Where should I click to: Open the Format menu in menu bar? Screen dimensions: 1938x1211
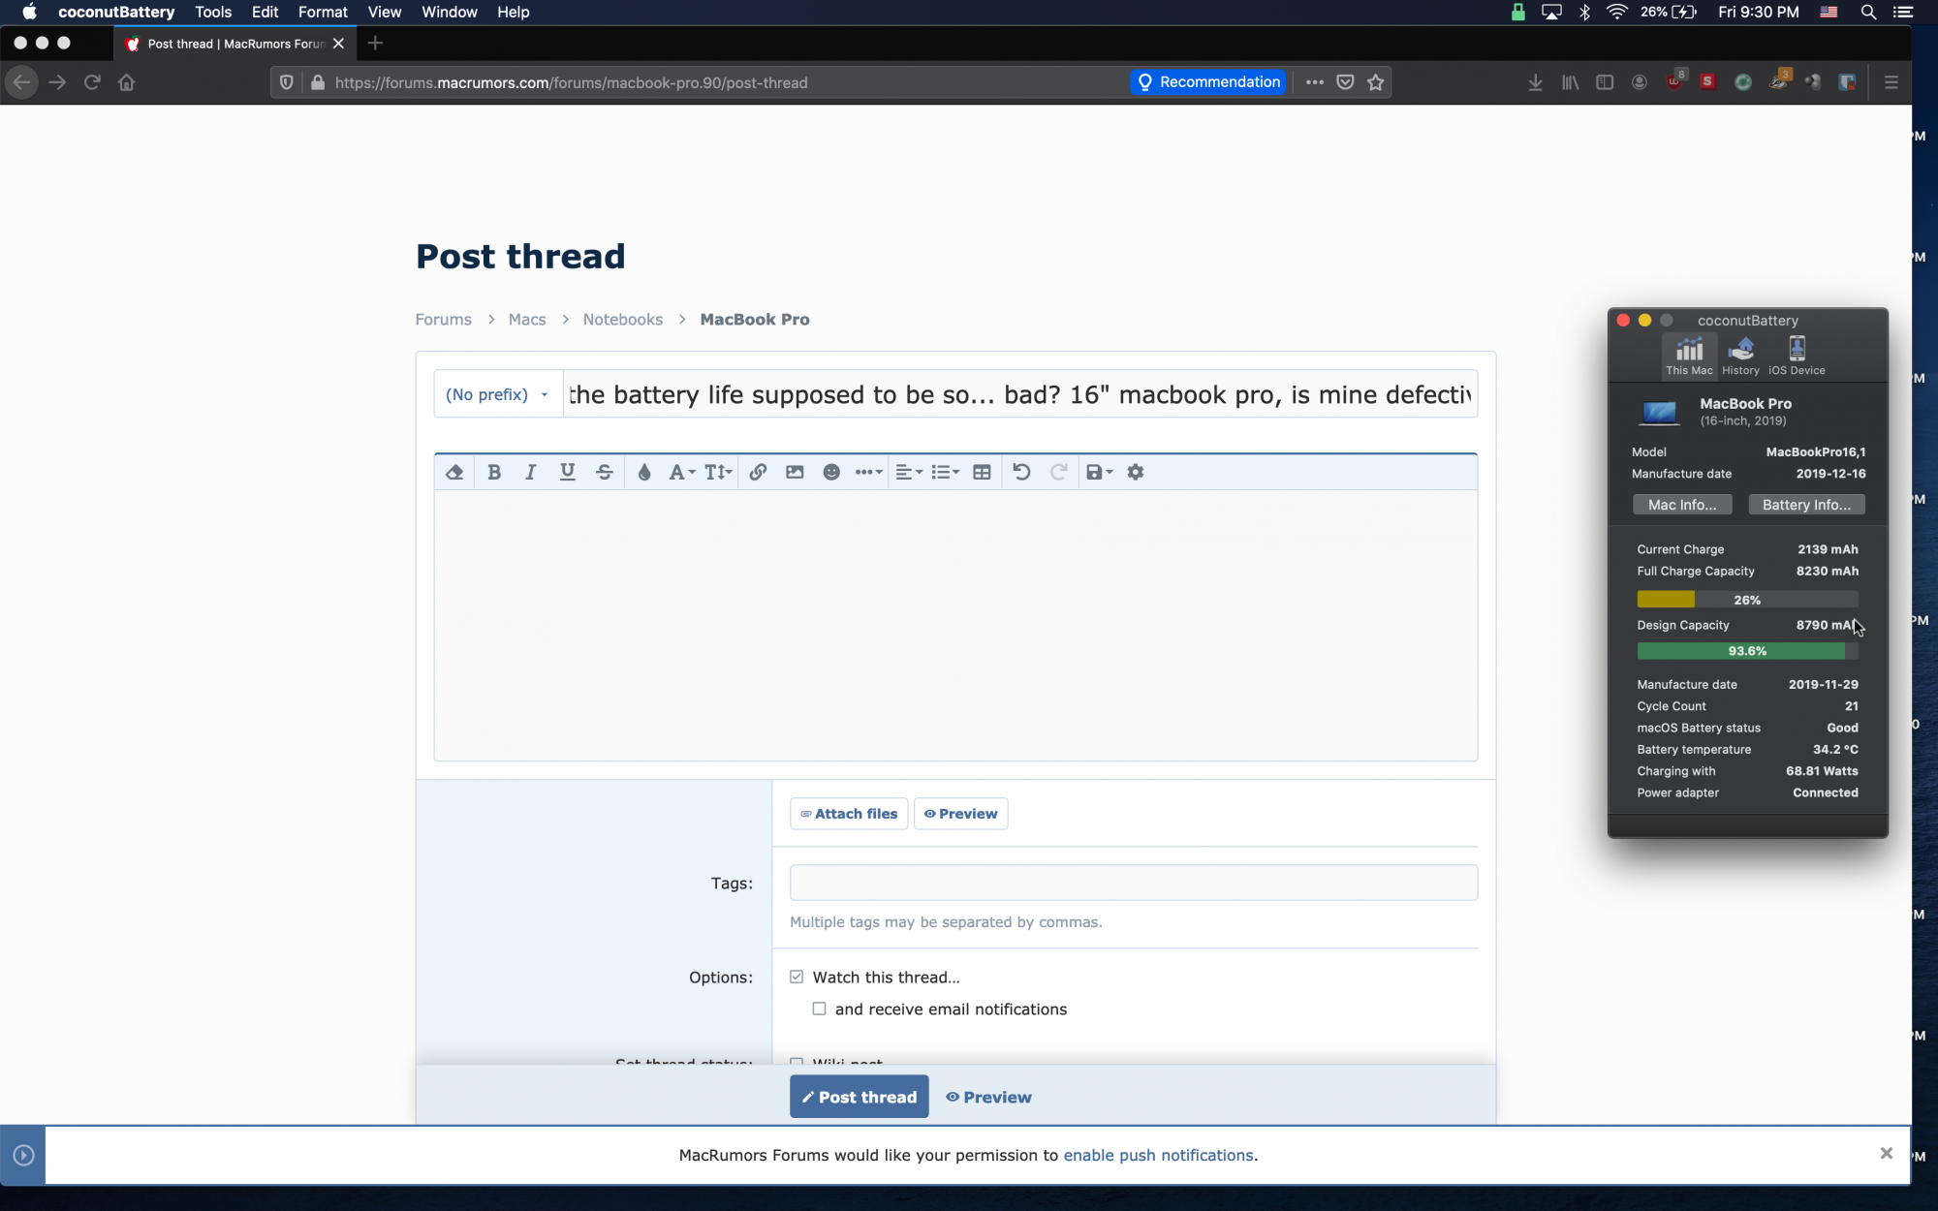[x=323, y=12]
